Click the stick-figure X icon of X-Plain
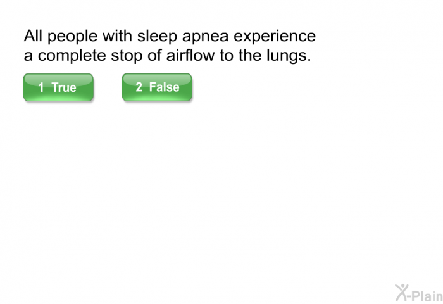Screen dimensions: 443x304 click(402, 293)
